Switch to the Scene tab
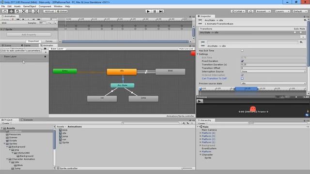Viewport: 310px width, 174px height. pos(6,45)
